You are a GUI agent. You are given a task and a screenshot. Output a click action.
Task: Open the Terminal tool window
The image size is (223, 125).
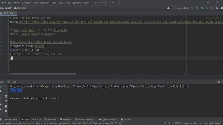(66, 120)
